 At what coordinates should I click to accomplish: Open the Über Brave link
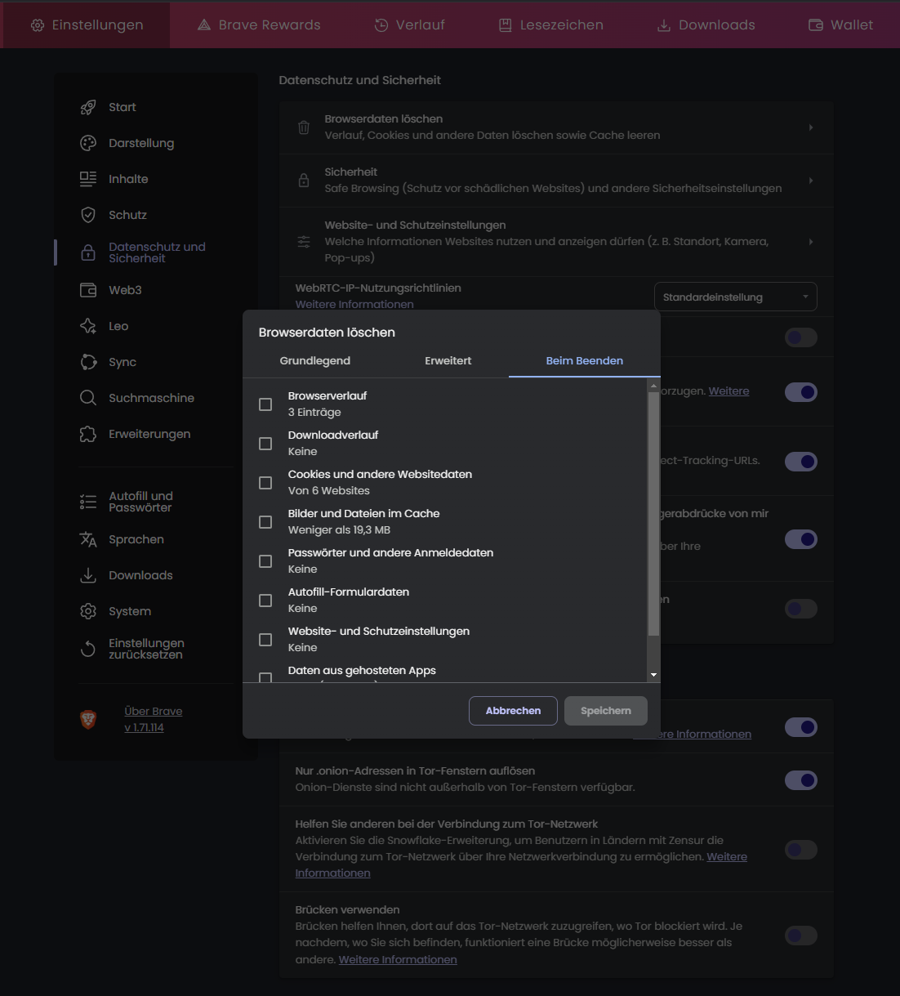click(x=153, y=711)
